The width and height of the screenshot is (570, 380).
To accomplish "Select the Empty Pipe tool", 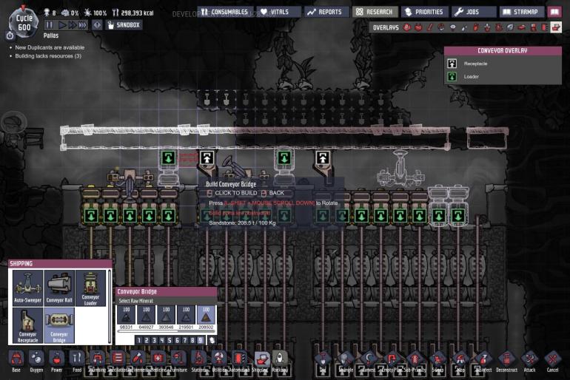I will [392, 361].
